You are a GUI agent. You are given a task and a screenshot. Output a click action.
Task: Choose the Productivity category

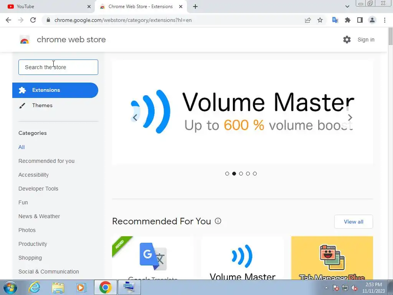click(x=33, y=244)
